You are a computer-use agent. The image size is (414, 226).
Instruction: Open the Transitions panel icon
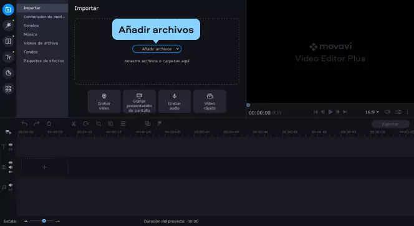coord(8,41)
